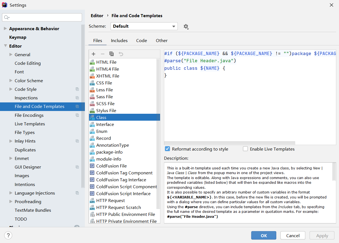Click the Remove template minus icon
Viewport: 339px width, 243px height.
102,54
